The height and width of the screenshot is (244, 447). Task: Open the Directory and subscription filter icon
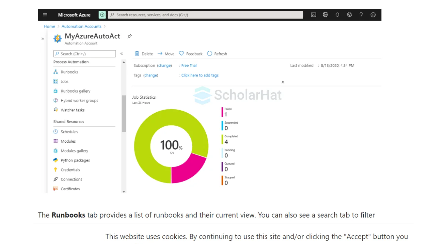coord(326,15)
